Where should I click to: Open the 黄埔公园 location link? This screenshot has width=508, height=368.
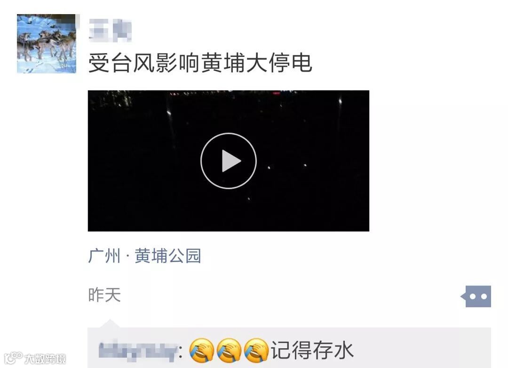pos(168,256)
